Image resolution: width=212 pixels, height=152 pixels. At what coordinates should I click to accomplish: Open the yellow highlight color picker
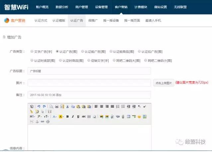pos(61,117)
